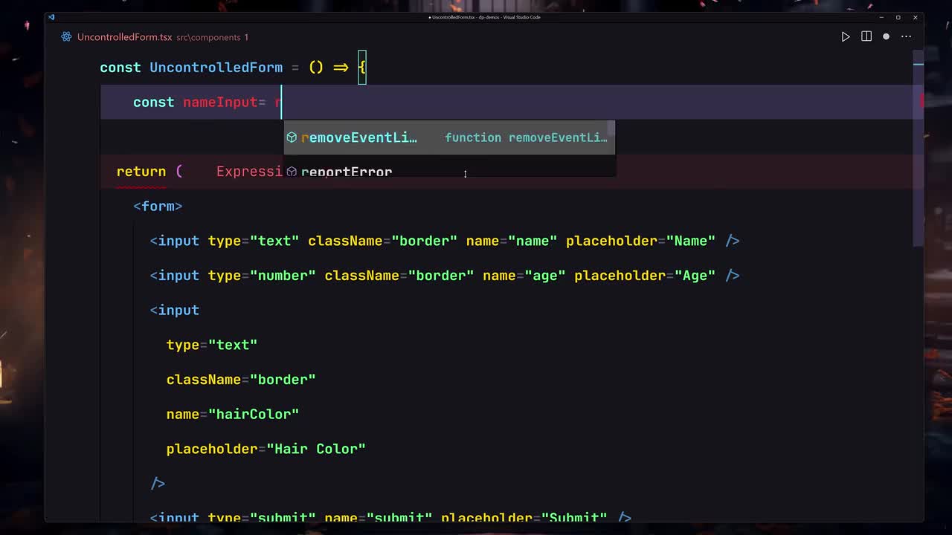The height and width of the screenshot is (535, 952).
Task: Click the opening <form> tag
Action: coord(158,207)
